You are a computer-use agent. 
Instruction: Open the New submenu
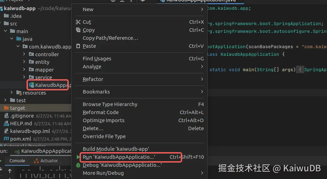[x=139, y=9]
